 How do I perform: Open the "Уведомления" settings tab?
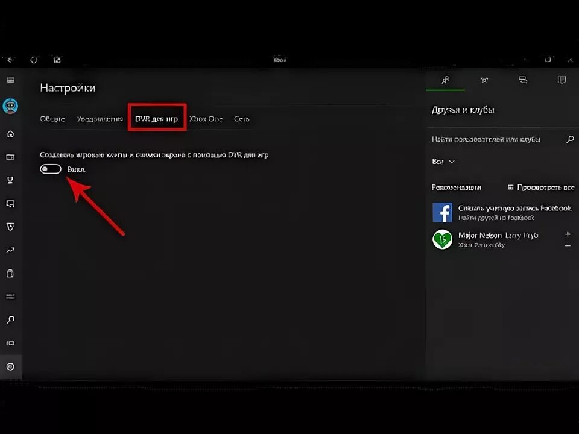pyautogui.click(x=100, y=119)
